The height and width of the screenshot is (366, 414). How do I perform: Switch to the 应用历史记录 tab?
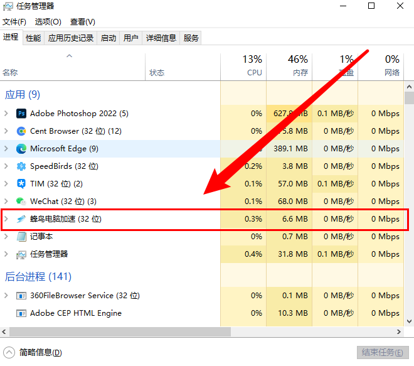(x=71, y=38)
